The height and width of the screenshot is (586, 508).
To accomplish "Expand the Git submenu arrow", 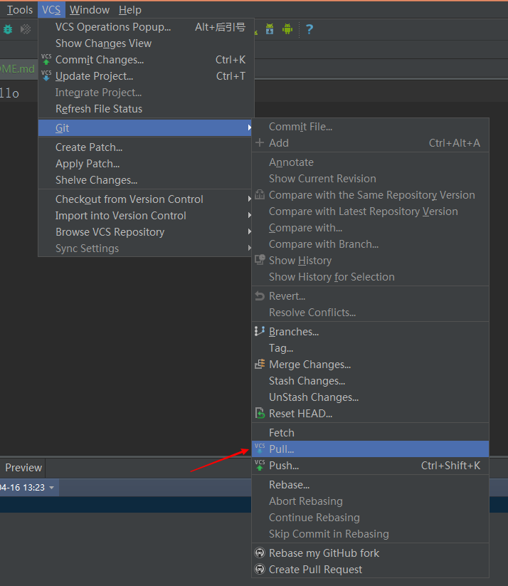I will tap(249, 128).
